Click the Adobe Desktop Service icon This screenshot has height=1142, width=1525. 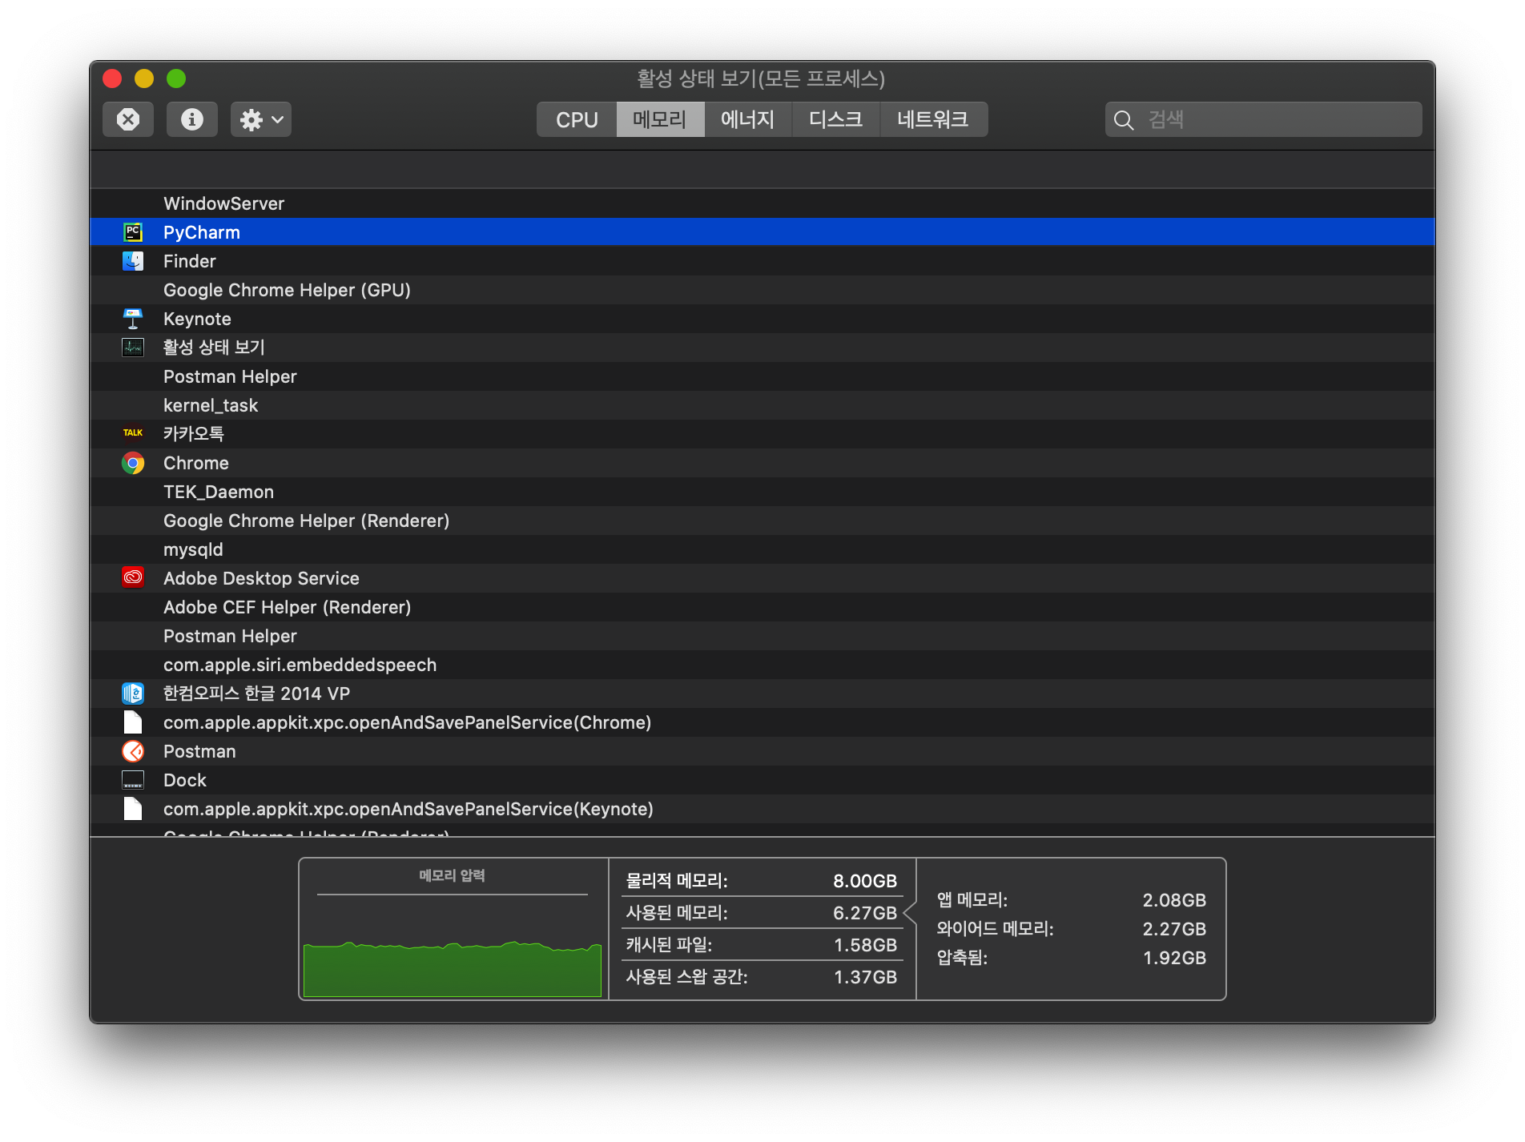pos(133,577)
